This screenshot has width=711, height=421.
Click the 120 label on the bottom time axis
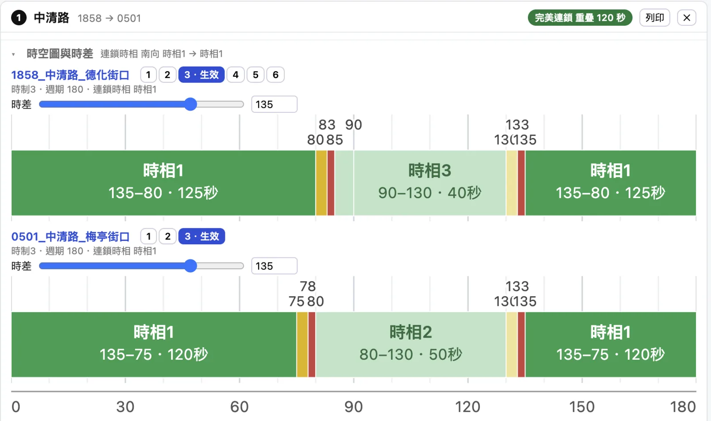467,407
